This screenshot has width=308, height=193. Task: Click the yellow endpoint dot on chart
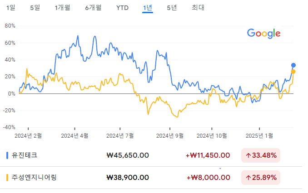293,72
